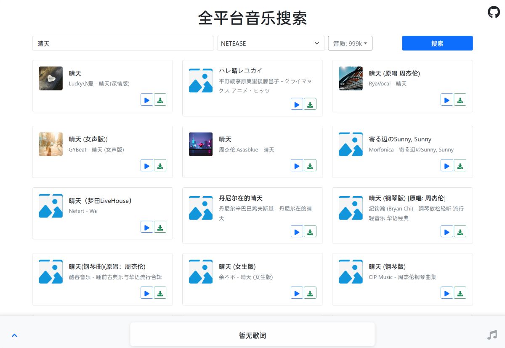
Task: Download 晴天 (钢琴版) by CIP Music
Action: 460,293
